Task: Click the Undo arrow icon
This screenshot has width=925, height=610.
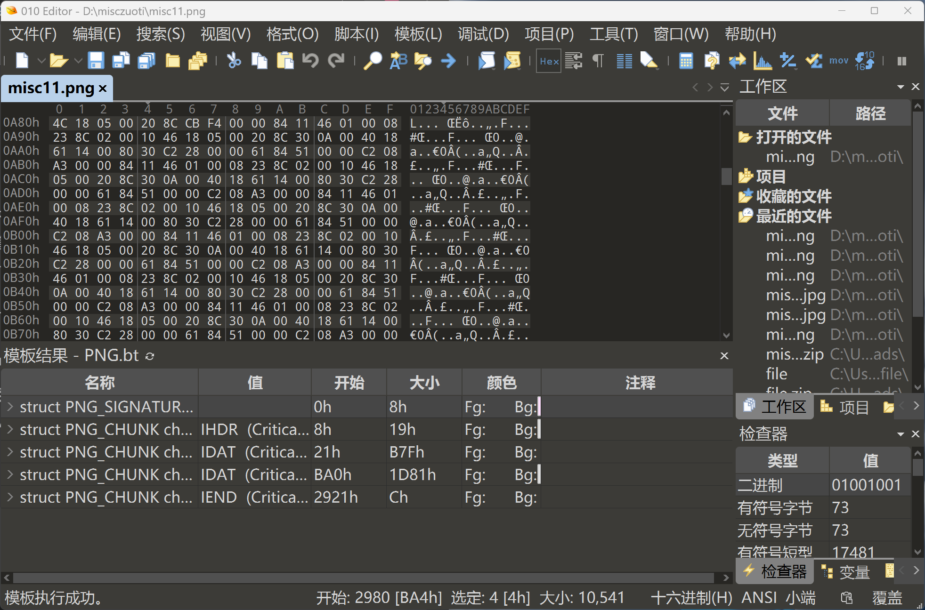Action: click(x=310, y=61)
